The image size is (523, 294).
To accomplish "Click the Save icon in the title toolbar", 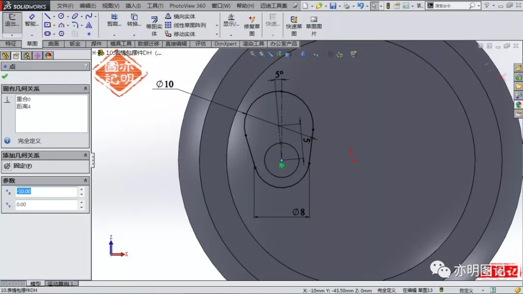I will click(333, 6).
